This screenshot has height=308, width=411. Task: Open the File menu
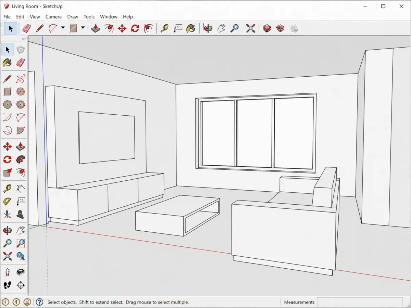7,17
